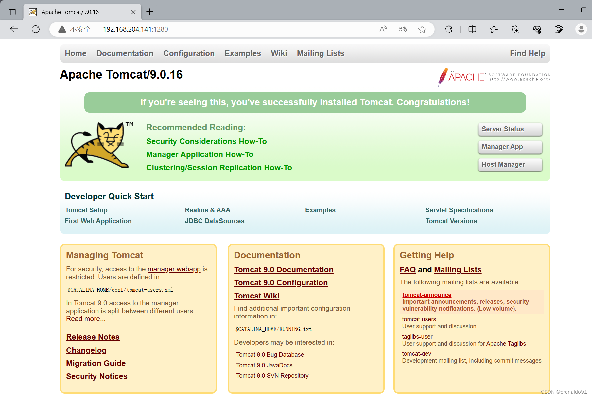Open Wiki in the navigation bar
Screen dimensions: 592x397
(x=279, y=53)
